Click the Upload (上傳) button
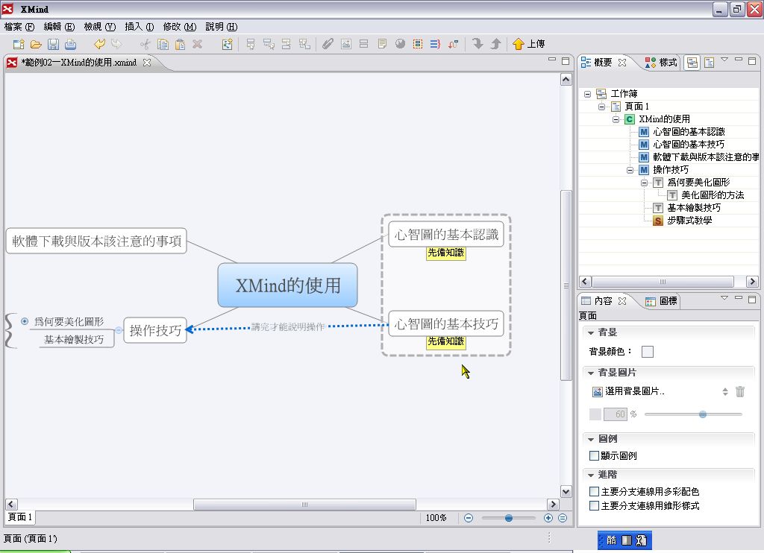The width and height of the screenshot is (764, 553). (x=529, y=44)
